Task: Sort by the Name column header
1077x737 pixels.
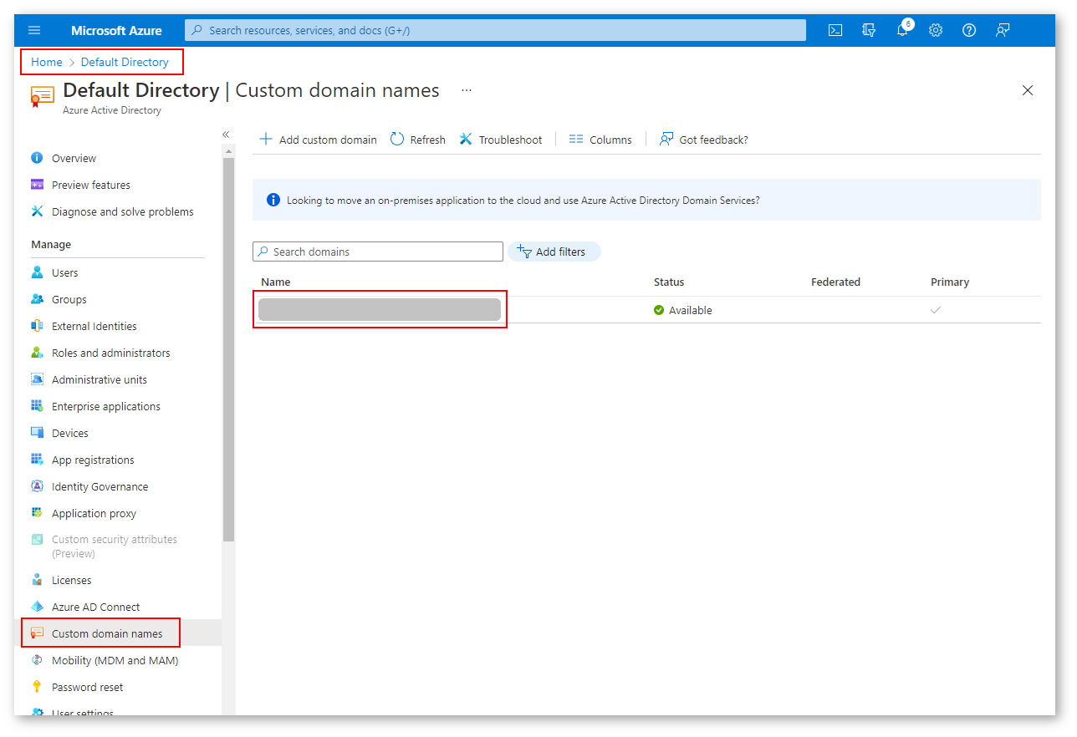Action: pyautogui.click(x=276, y=282)
